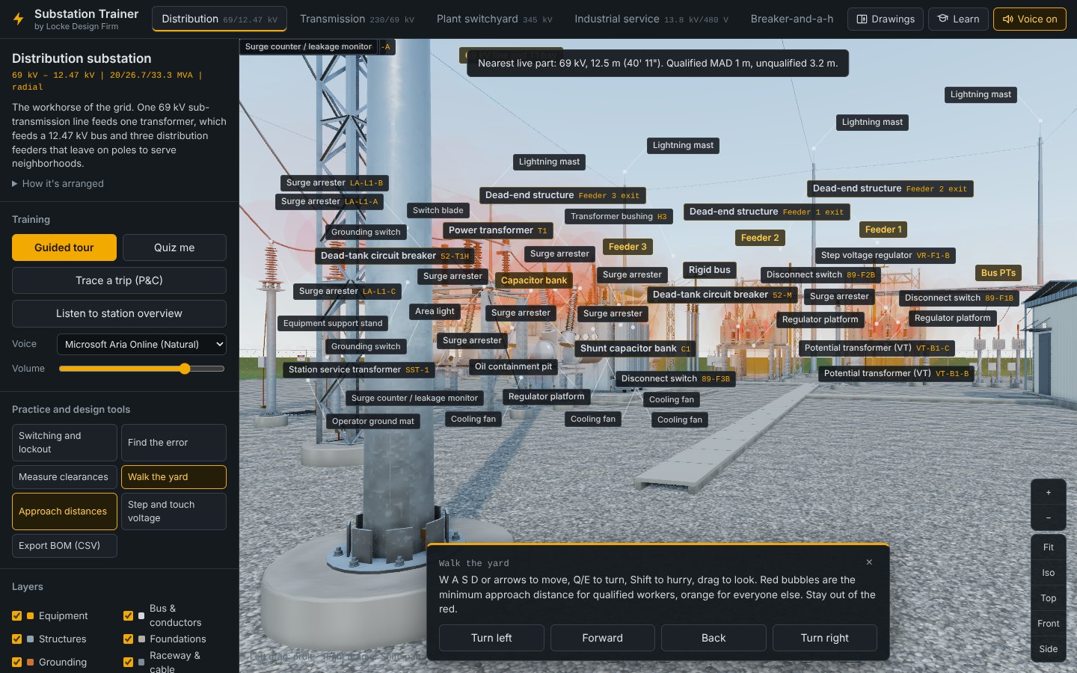
Task: Click the Forward movement button
Action: pos(602,638)
